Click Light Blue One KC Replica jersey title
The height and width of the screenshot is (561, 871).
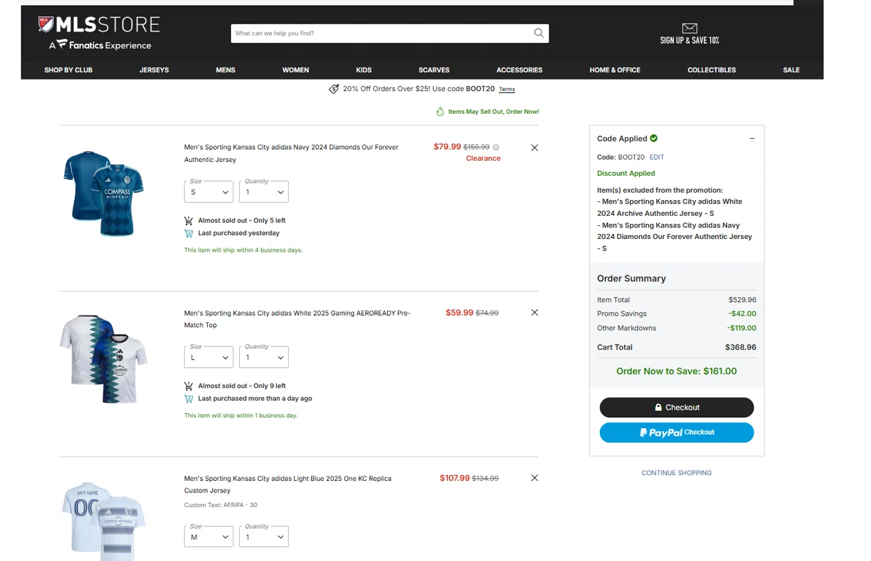(287, 484)
